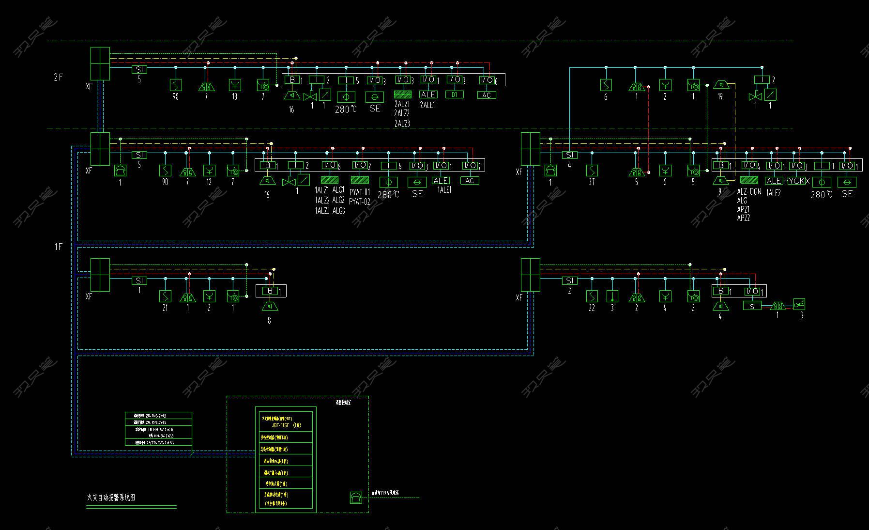The height and width of the screenshot is (530, 869).
Task: Select the loudspeaker symbol labeled 19
Action: tap(720, 85)
